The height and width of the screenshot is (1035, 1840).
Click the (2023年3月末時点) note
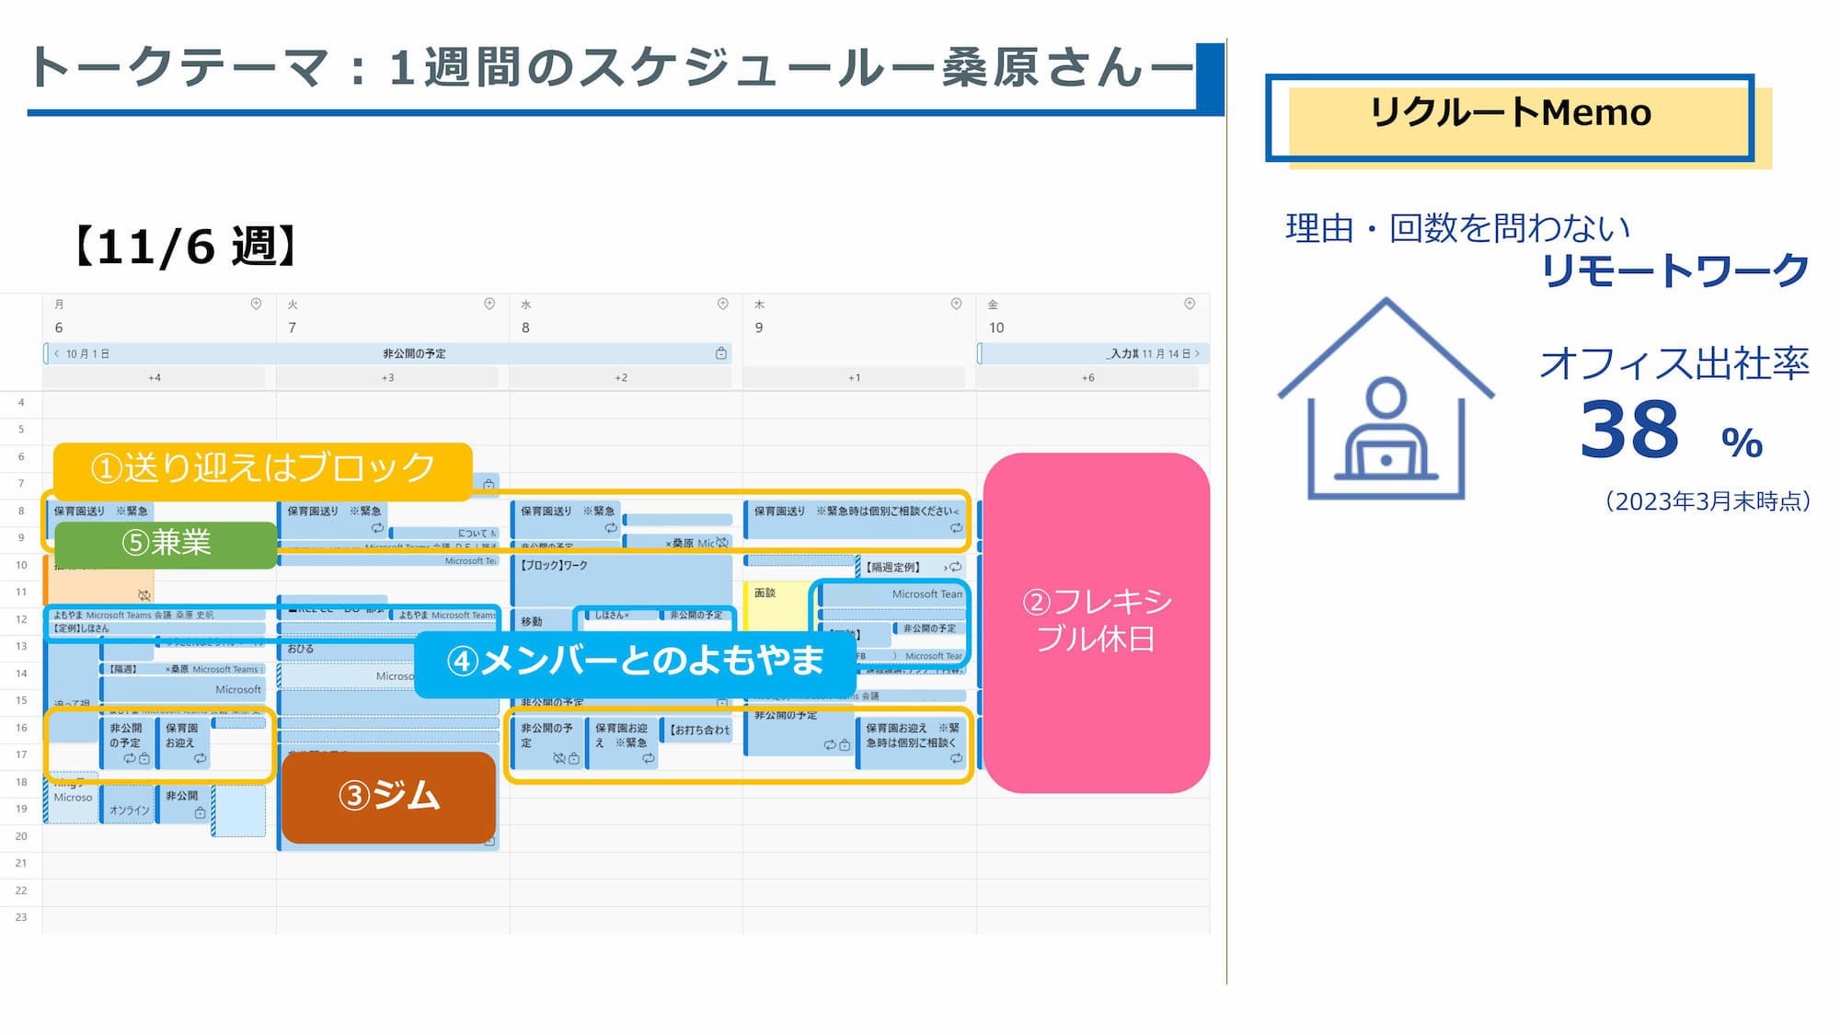pyautogui.click(x=1707, y=501)
